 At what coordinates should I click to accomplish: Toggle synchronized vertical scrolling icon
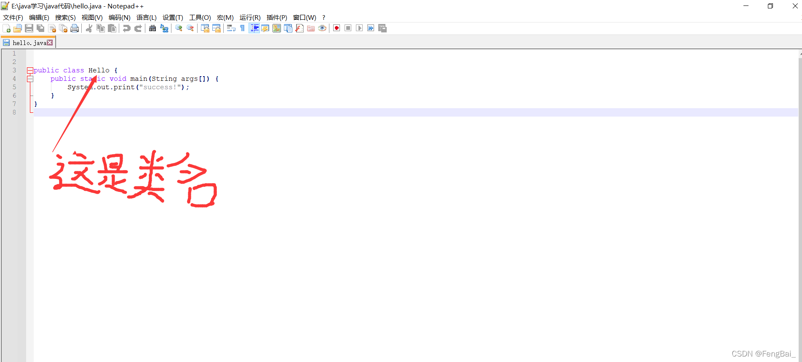[205, 28]
